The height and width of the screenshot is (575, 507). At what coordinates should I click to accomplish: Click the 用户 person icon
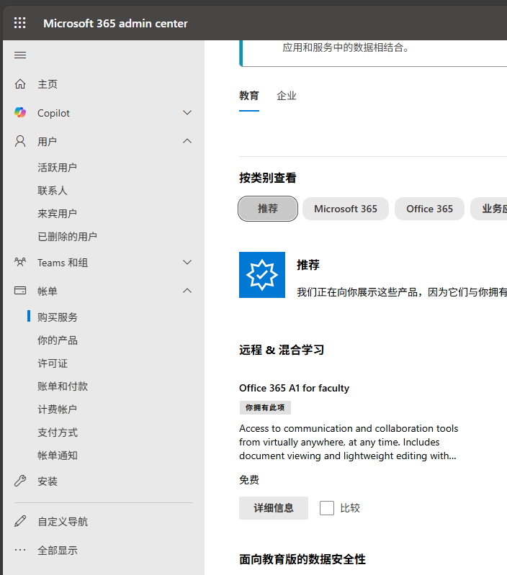point(20,141)
